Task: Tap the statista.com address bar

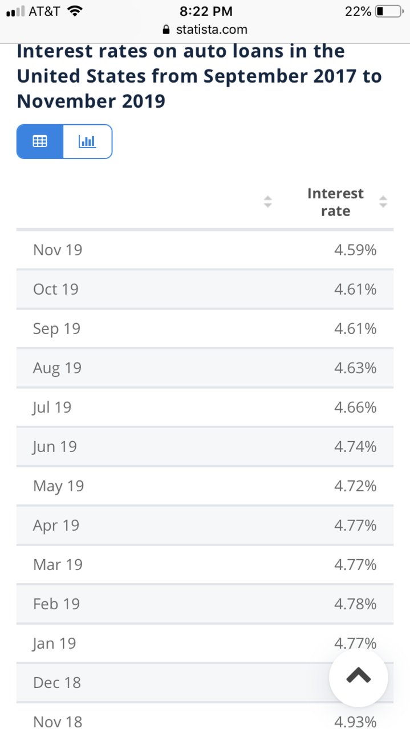Action: [205, 30]
